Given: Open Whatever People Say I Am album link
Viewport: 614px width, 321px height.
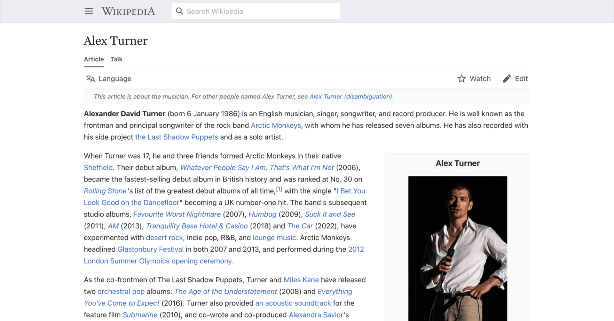Looking at the screenshot, I should pos(257,168).
